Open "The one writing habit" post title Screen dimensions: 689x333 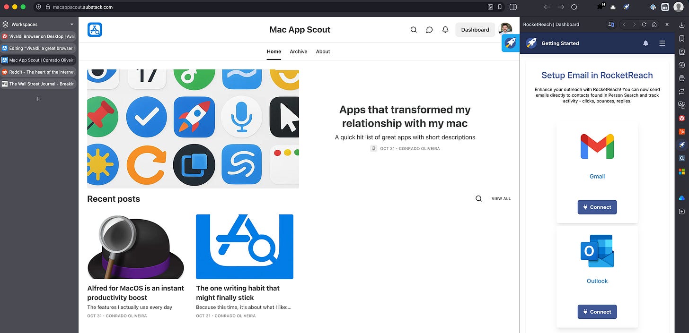point(238,293)
